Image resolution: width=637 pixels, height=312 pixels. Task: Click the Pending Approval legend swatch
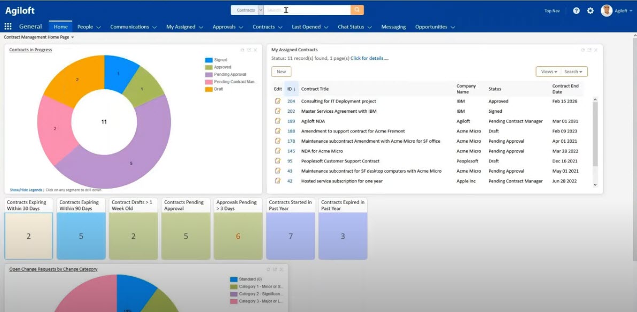(x=209, y=74)
